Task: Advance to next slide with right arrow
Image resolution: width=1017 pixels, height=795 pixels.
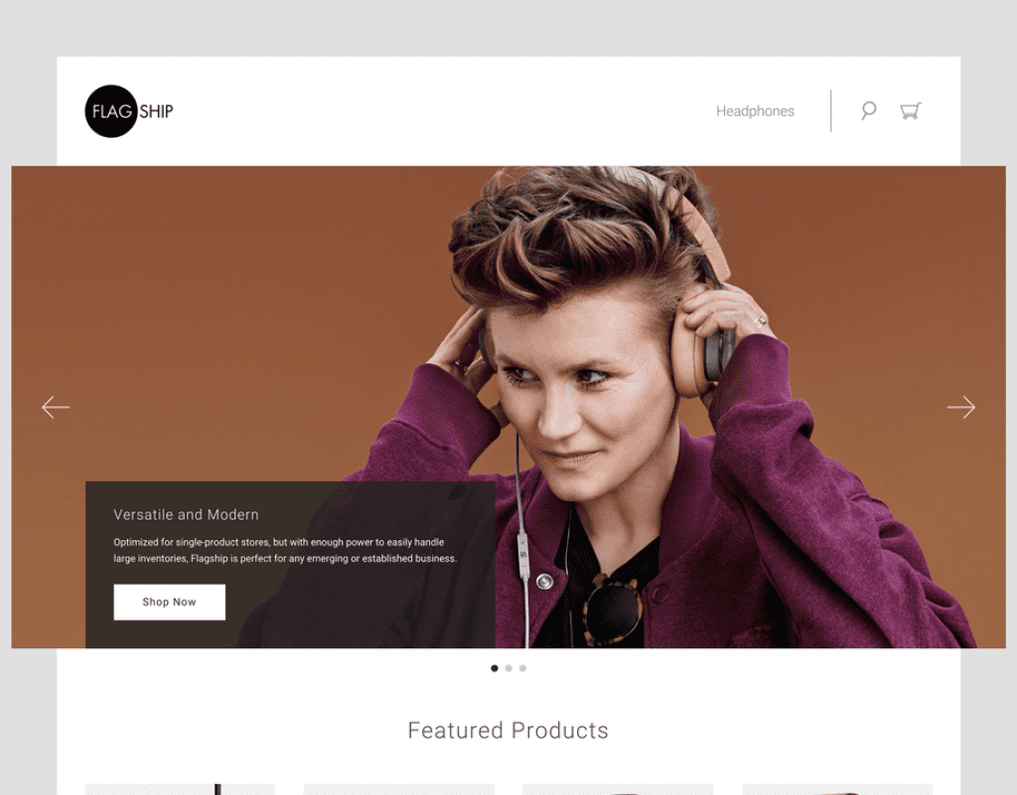Action: pos(961,408)
